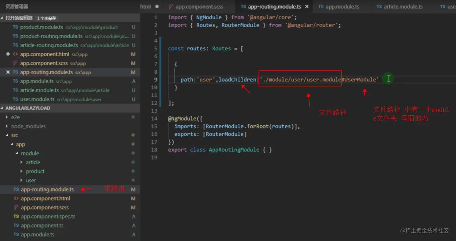This screenshot has width=456, height=241.
Task: Click the unsaved dot beside app.component.html in open editors
Action: click(8, 54)
